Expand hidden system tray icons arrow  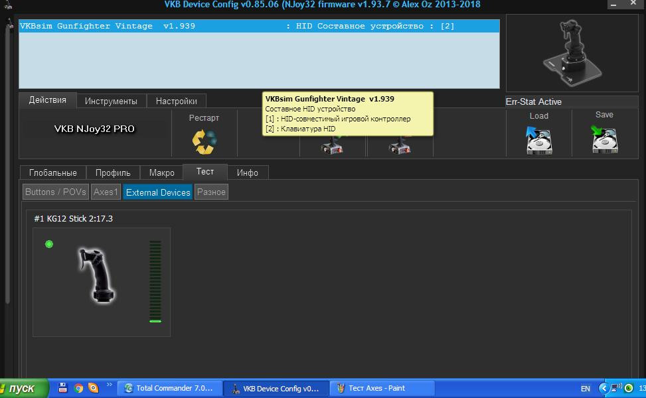click(604, 388)
